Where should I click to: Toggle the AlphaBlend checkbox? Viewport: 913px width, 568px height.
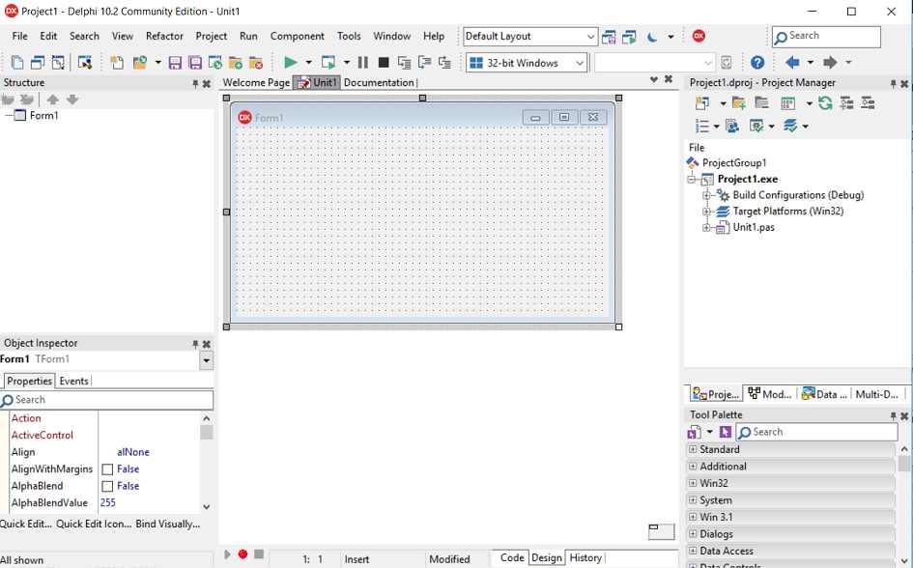pos(107,486)
